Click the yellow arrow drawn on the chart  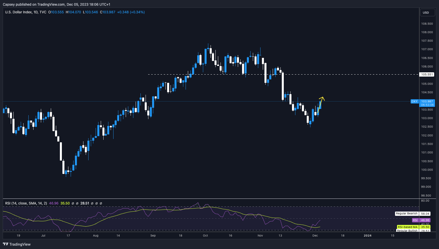click(x=320, y=105)
